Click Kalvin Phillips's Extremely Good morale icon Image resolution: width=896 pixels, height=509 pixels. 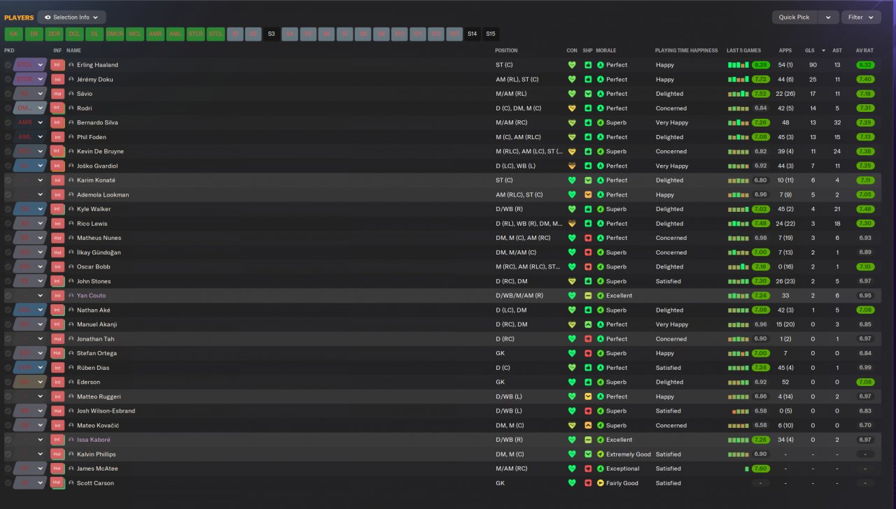[601, 454]
